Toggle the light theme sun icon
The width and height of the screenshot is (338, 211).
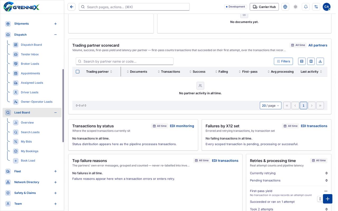point(295,7)
